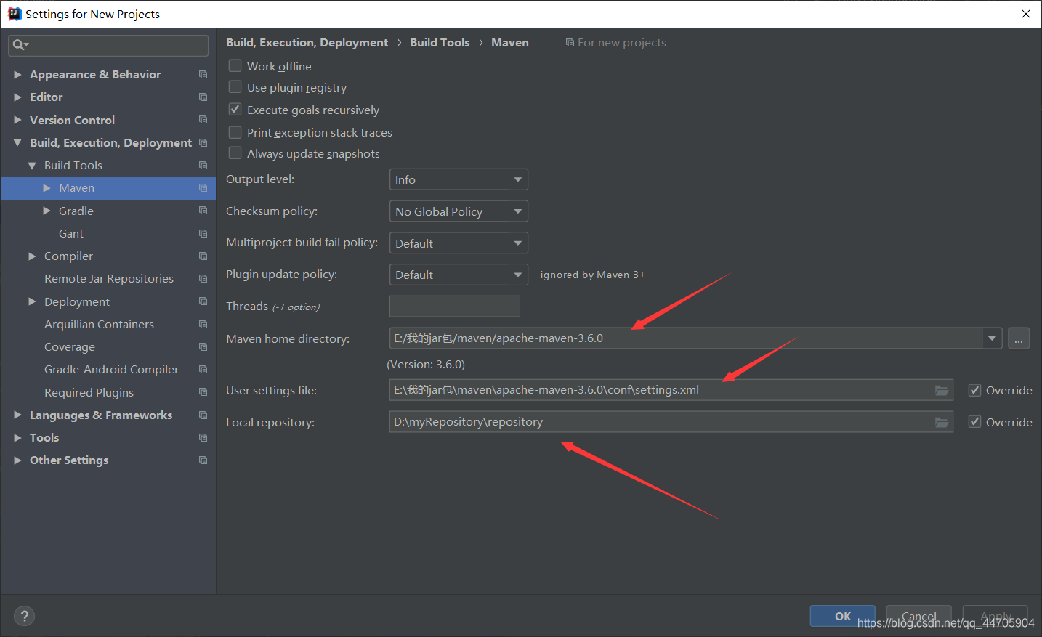Screen dimensions: 1042x637
Task: Select Arquillian Containers item
Action: (99, 325)
